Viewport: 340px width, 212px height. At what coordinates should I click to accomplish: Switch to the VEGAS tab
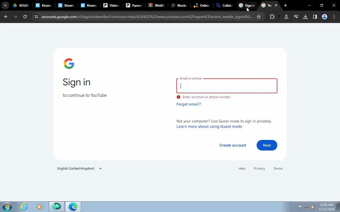tap(21, 5)
